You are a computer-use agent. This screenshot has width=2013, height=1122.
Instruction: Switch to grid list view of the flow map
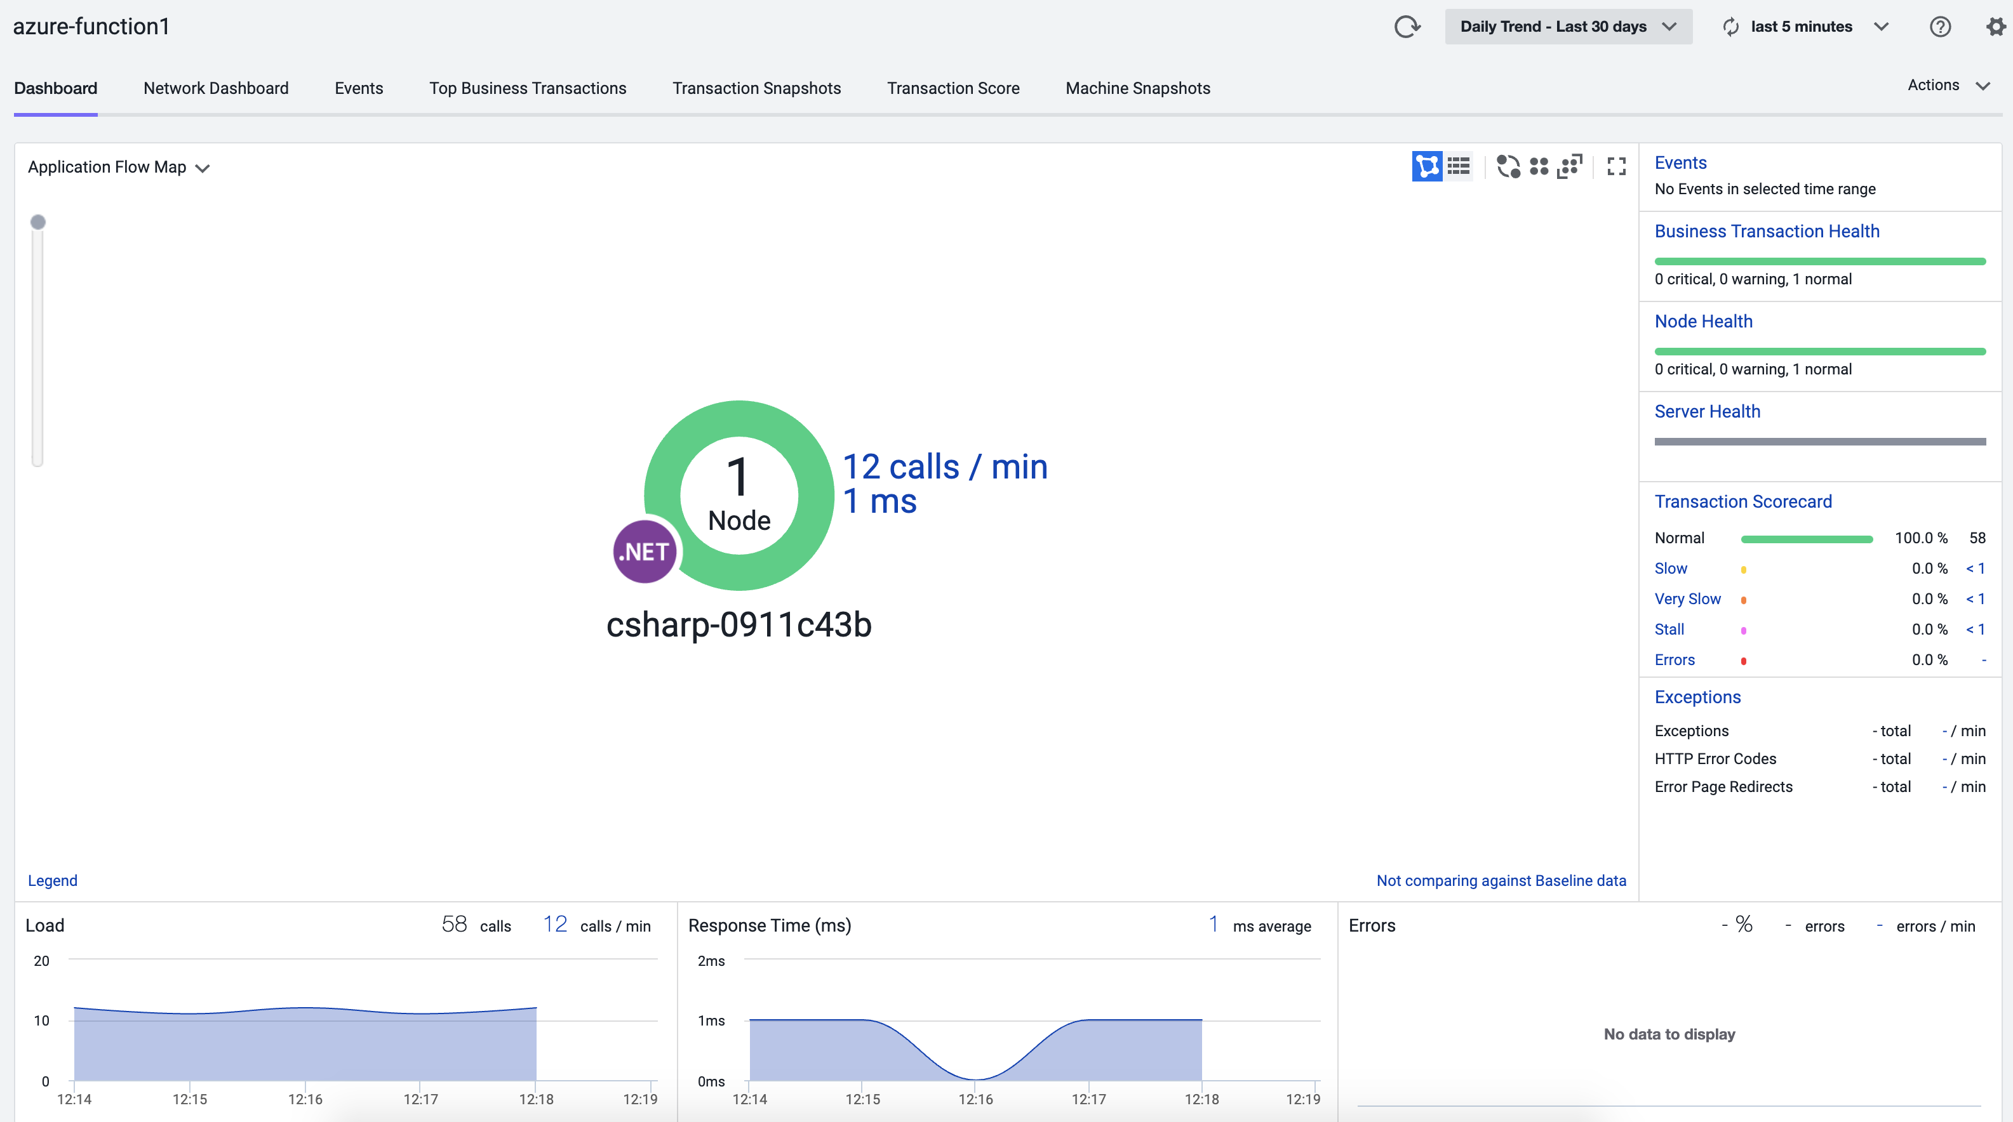1459,166
